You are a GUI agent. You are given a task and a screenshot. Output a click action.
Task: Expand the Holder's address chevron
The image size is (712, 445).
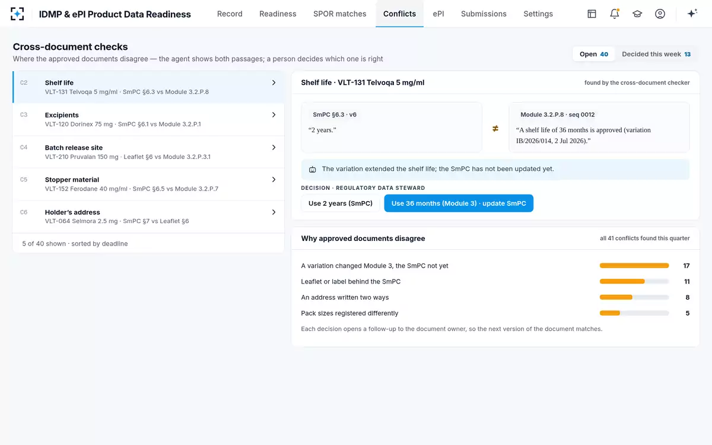(x=274, y=212)
